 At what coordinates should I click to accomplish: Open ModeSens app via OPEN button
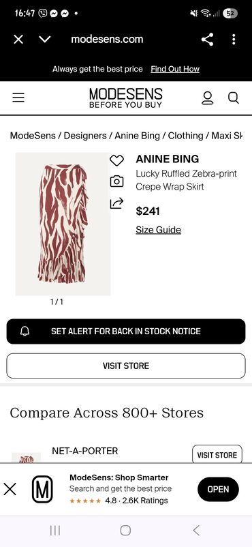pos(218,489)
